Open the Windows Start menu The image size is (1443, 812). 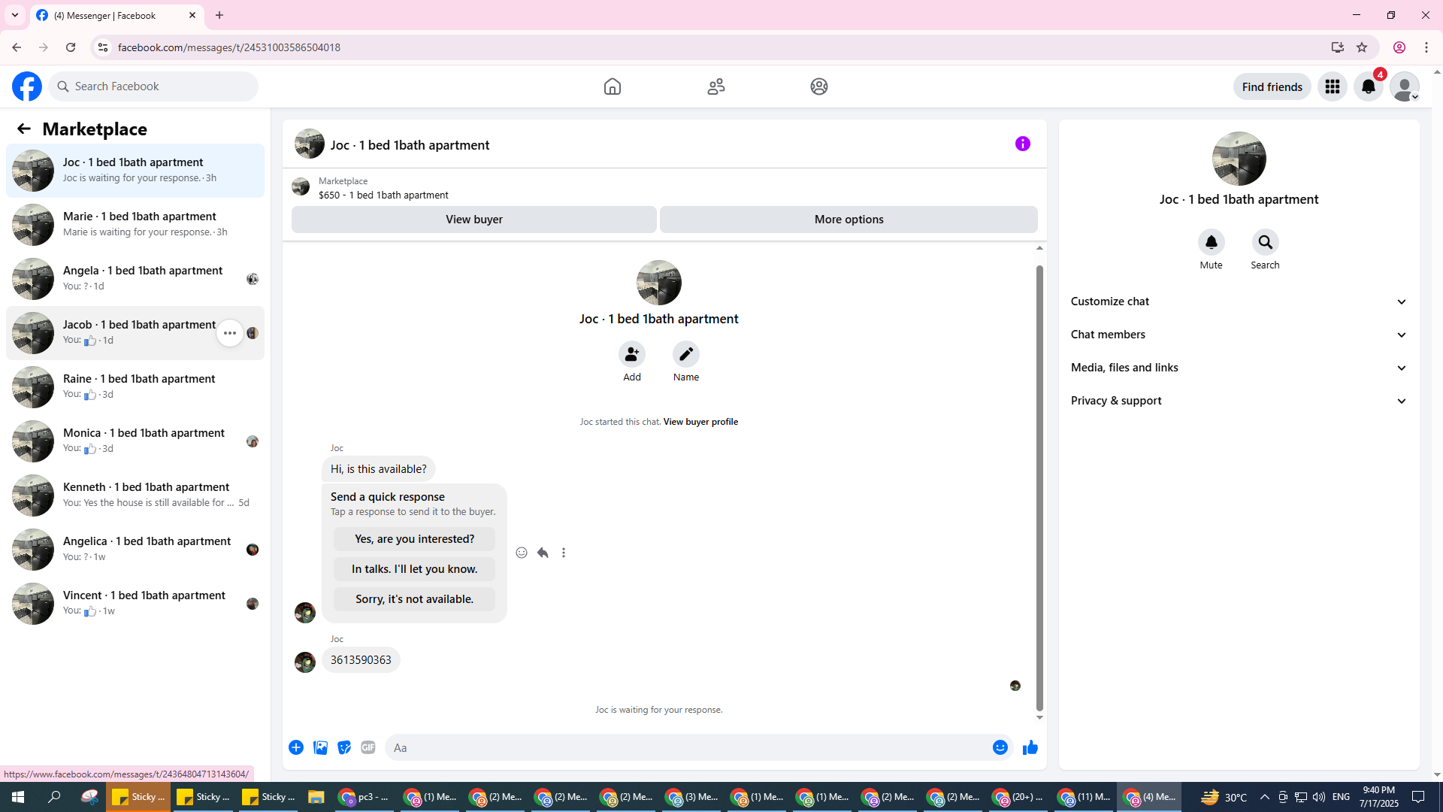tap(18, 797)
